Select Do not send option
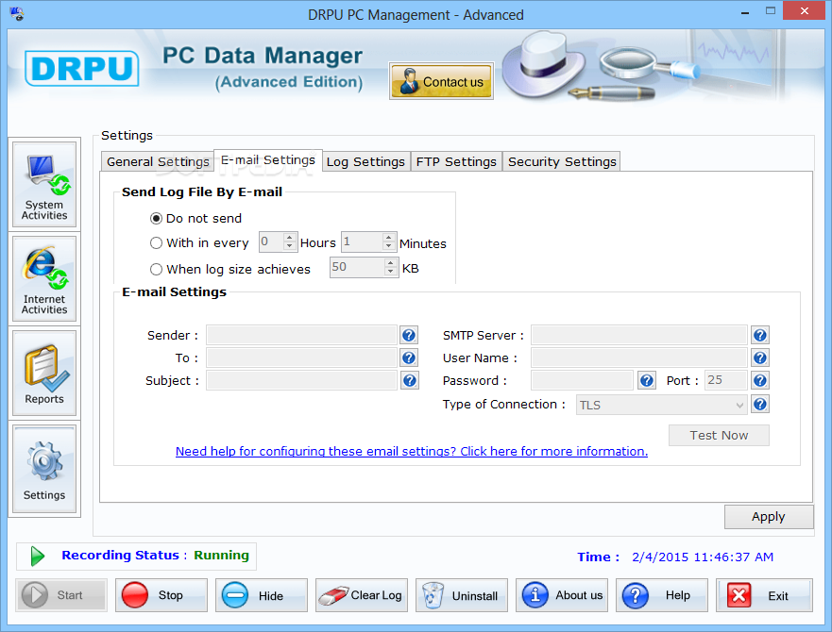Viewport: 832px width, 632px height. pos(195,219)
